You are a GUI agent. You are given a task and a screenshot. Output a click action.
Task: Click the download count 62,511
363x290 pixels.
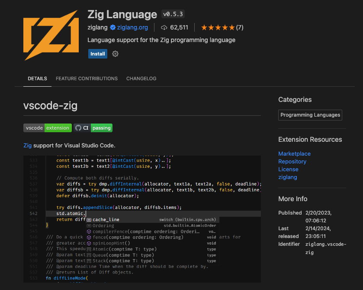click(179, 28)
